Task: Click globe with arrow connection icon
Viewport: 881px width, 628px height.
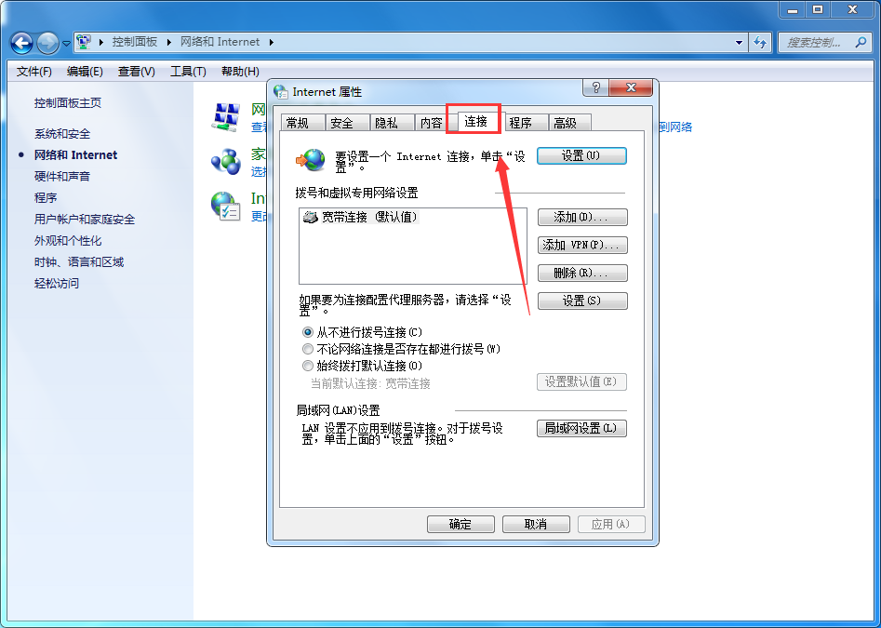Action: (311, 160)
